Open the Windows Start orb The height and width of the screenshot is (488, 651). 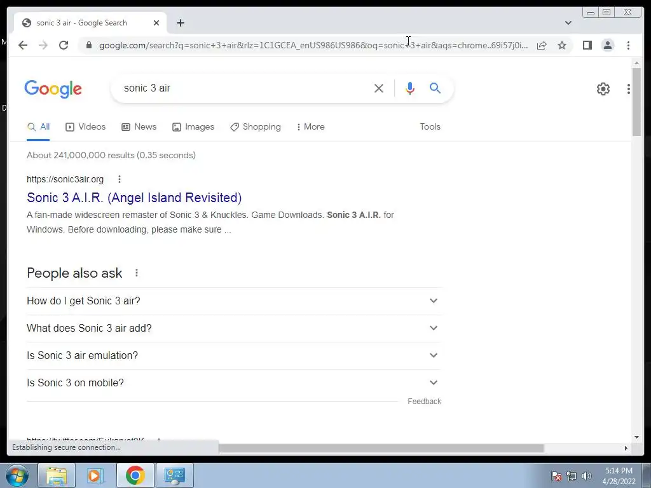(x=17, y=475)
